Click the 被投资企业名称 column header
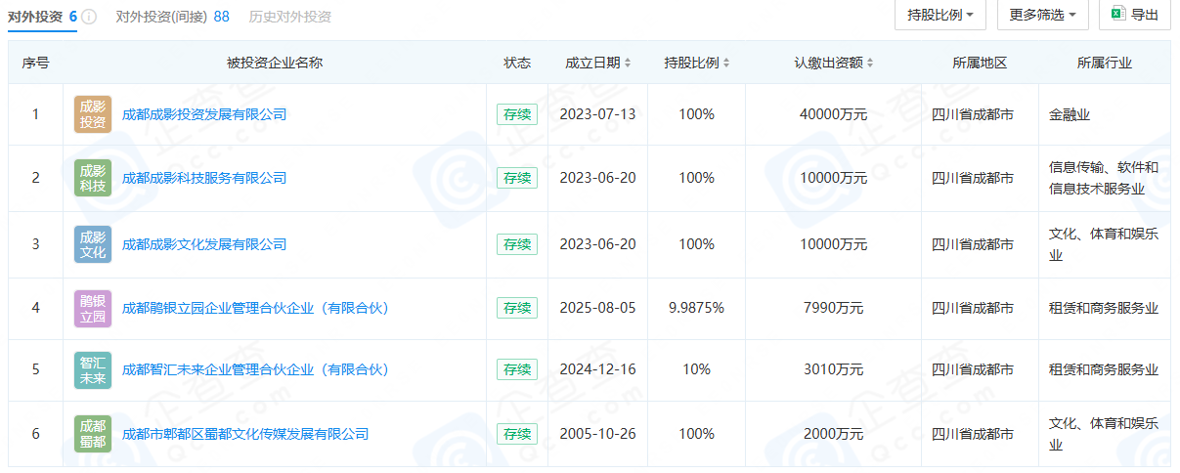This screenshot has height=473, width=1180. (275, 63)
